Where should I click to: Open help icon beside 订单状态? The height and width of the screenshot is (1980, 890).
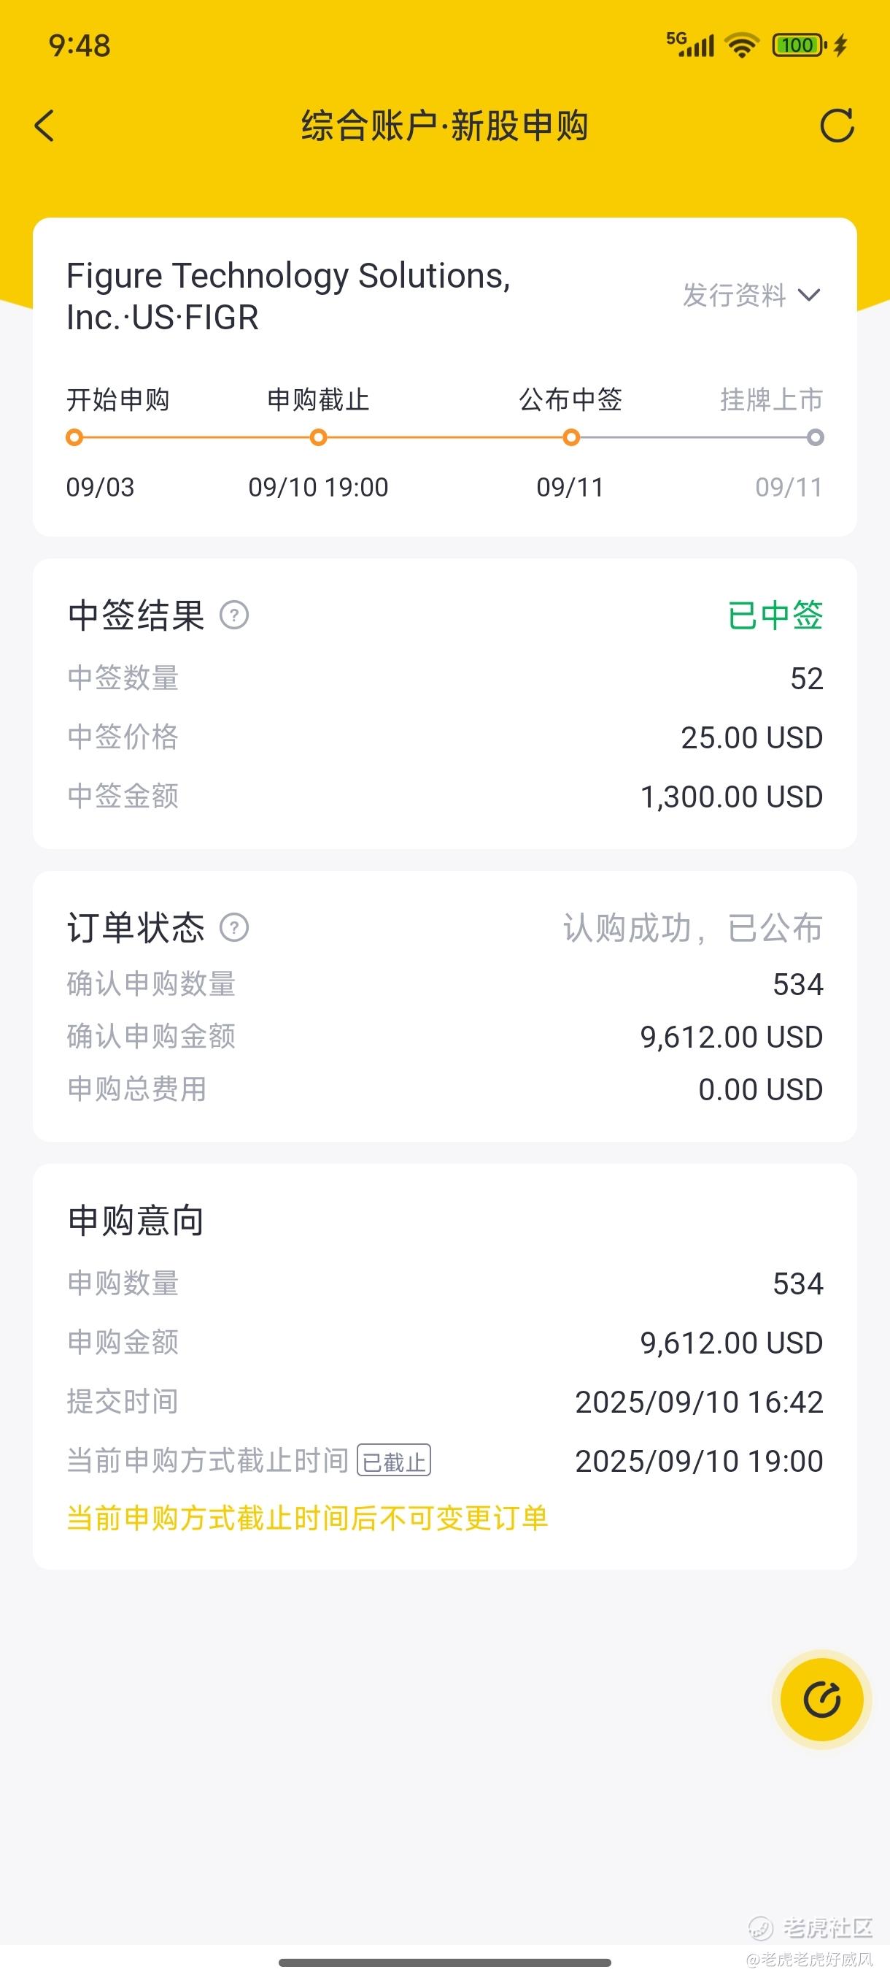click(x=234, y=927)
